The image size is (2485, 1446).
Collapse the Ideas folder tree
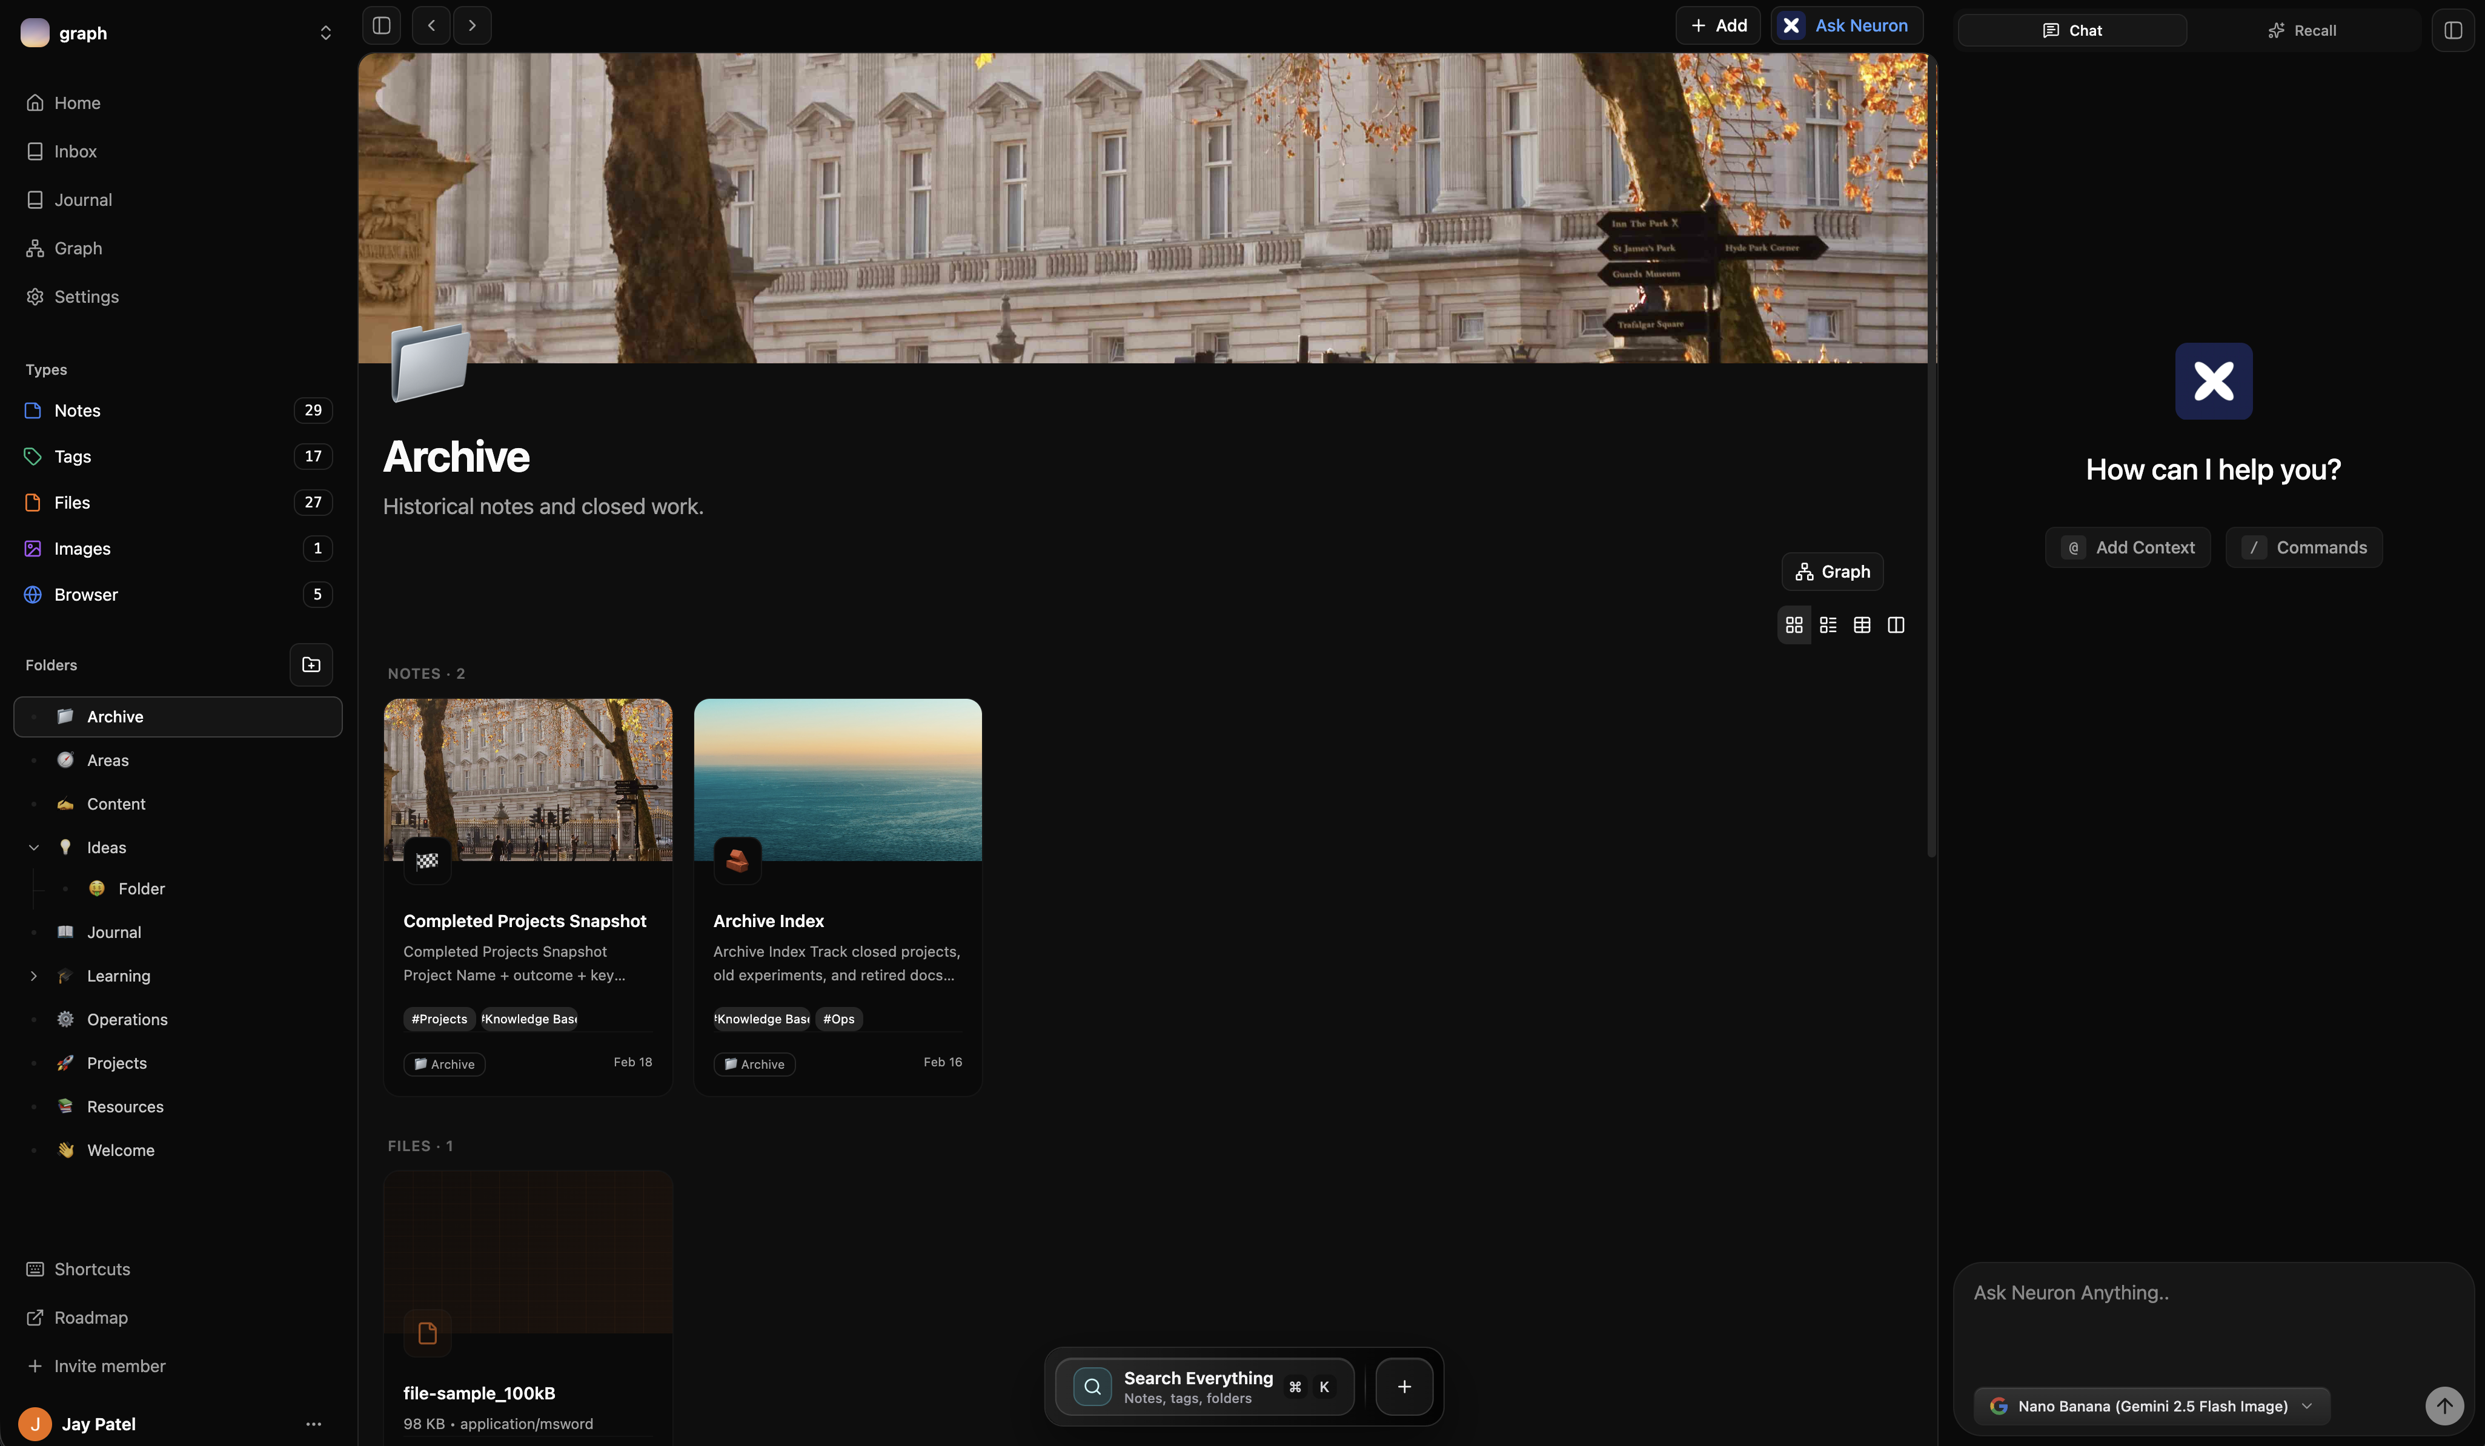35,847
